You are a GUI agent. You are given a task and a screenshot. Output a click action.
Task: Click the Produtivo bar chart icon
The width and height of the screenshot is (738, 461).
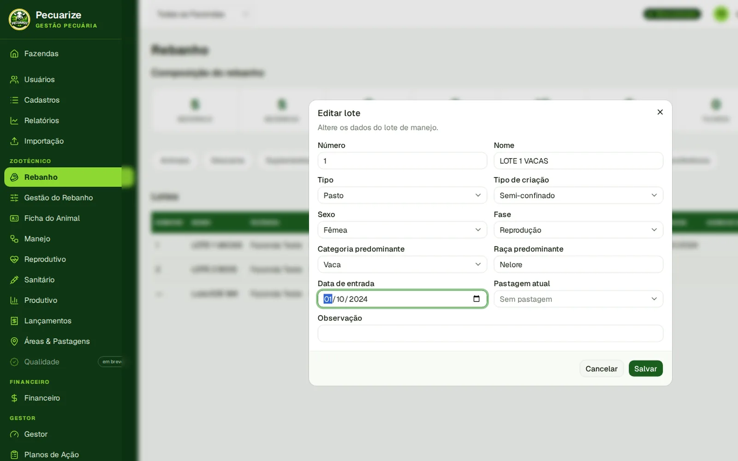14,300
